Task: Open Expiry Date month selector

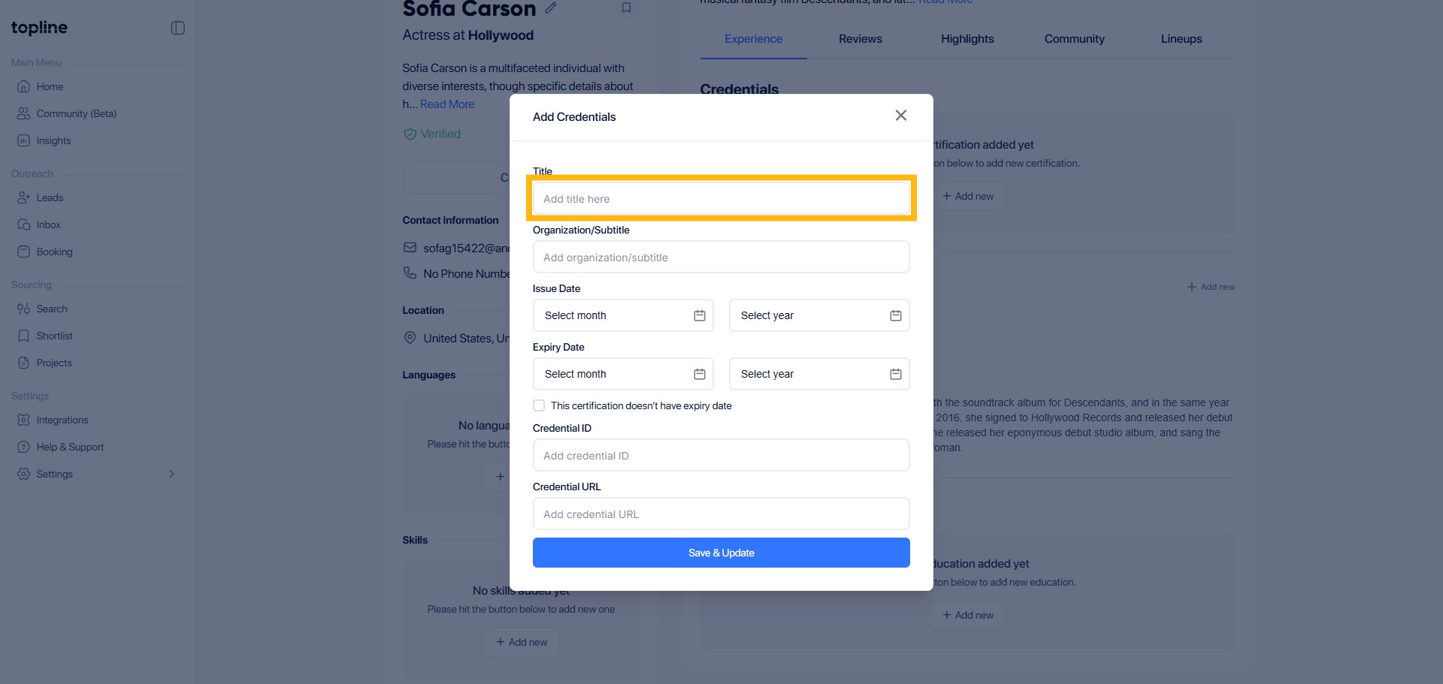Action: point(623,374)
